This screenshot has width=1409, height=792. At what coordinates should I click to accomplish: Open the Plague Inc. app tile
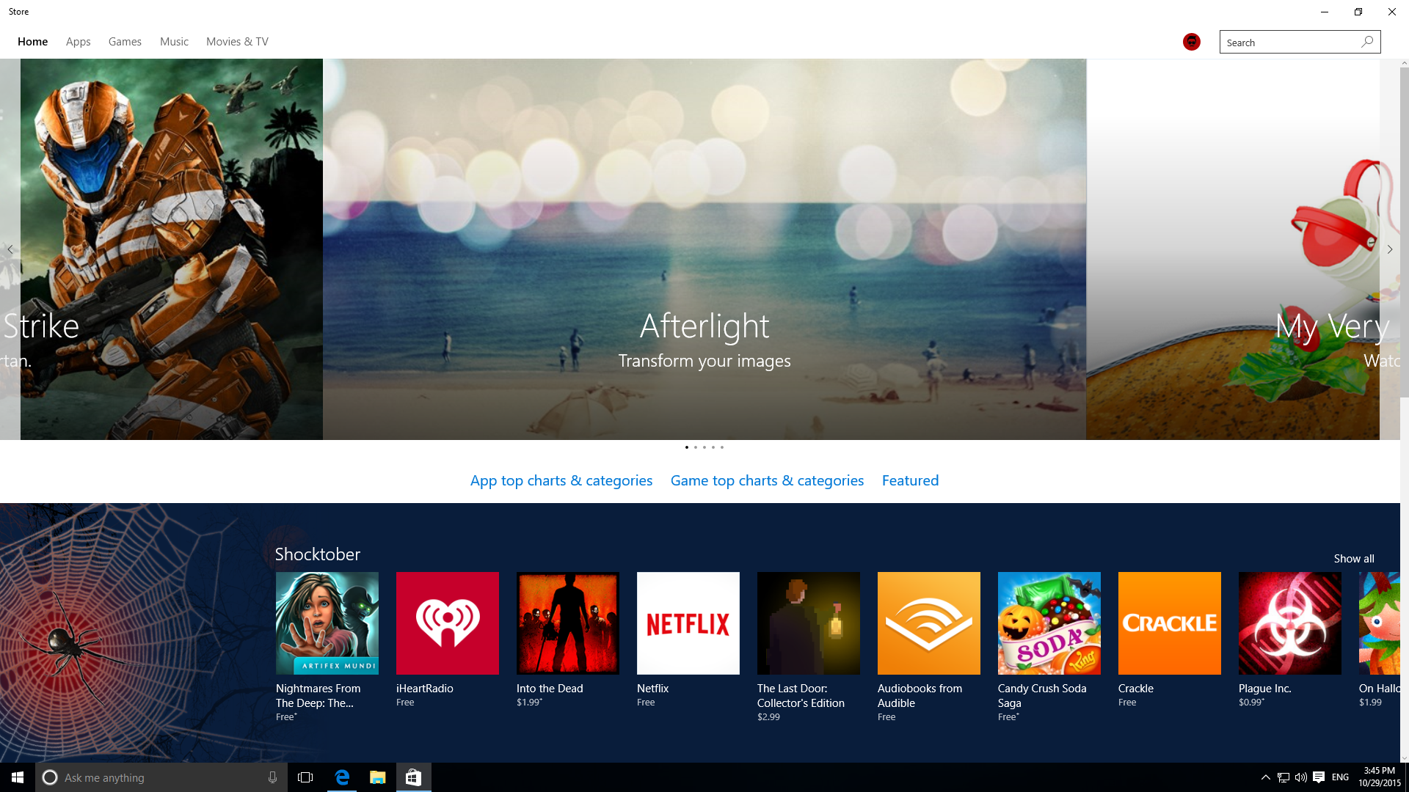click(1290, 623)
